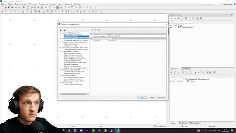Select Слой1 in layers tree

click(192, 81)
